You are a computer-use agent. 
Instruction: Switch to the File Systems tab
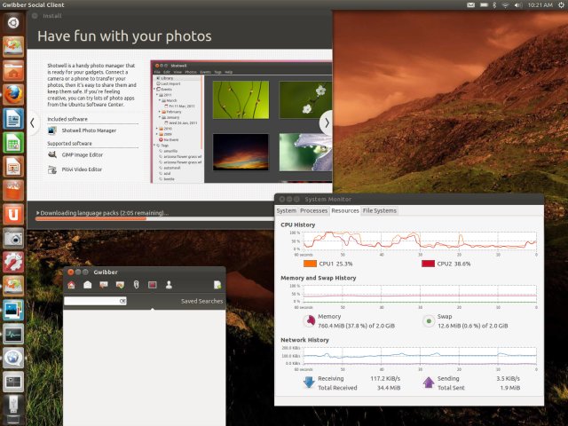380,210
